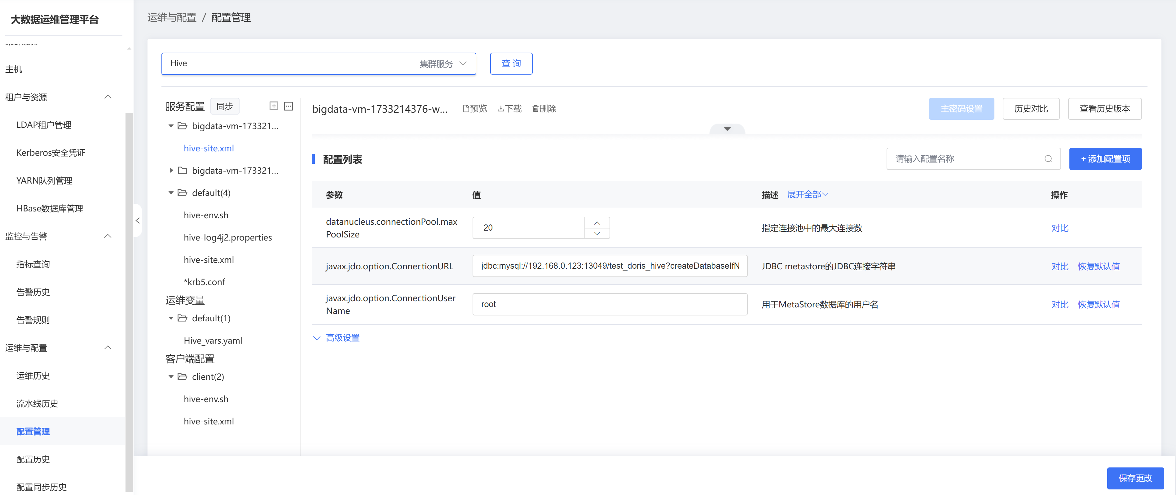Click the maxPoolSize number field showing 20
The image size is (1176, 495).
[x=529, y=228]
